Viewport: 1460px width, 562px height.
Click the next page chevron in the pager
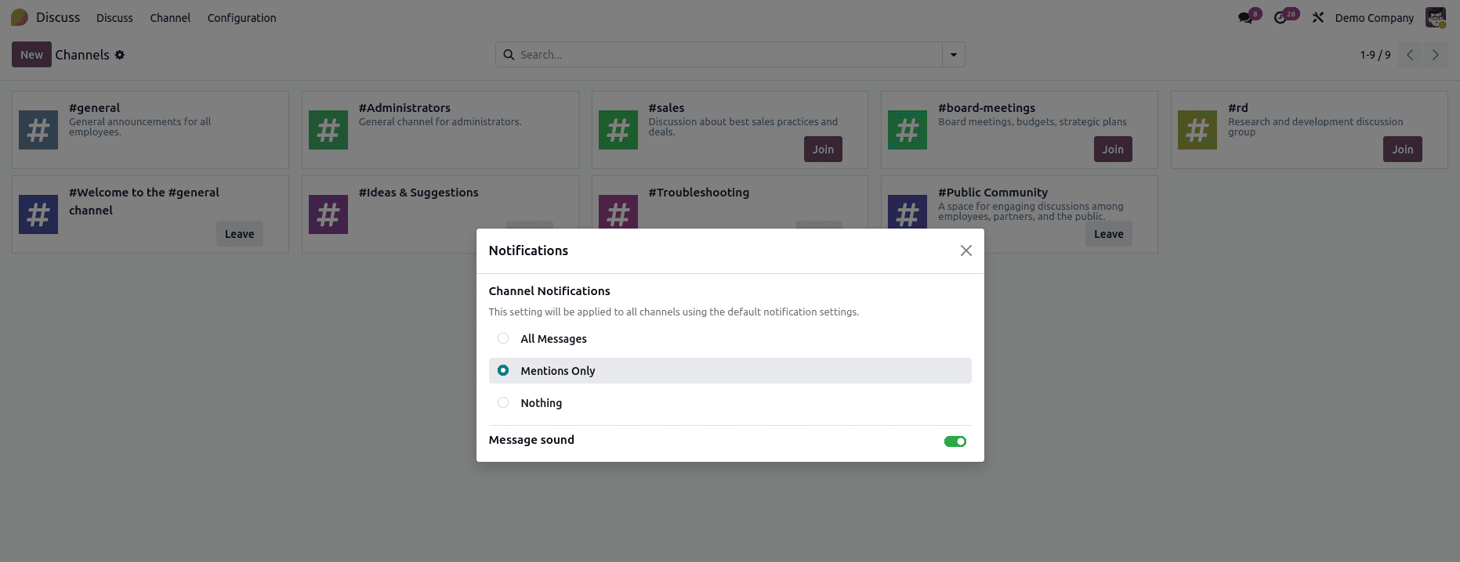1435,55
